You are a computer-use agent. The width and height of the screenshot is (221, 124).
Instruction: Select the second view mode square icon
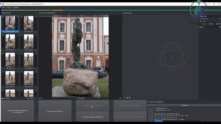tap(127, 97)
